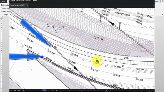Click the tab stop selector on ruler
164x92 pixels.
[x=1, y=17]
